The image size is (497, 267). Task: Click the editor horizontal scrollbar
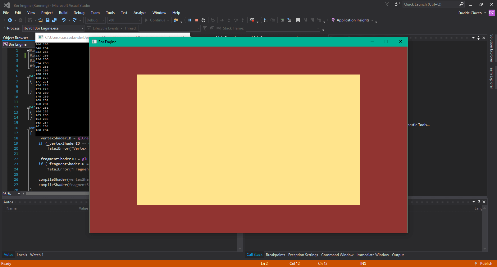[x=57, y=194]
